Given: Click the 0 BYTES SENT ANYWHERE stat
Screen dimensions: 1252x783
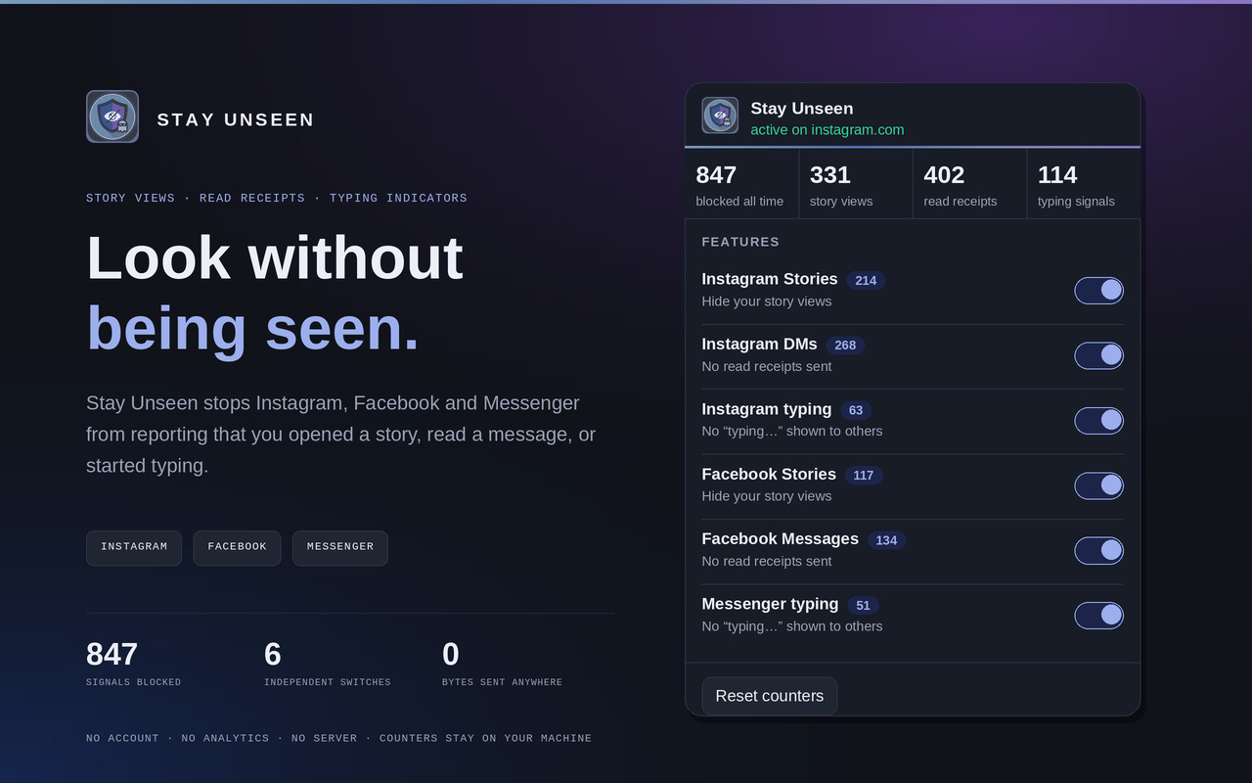Looking at the screenshot, I should click(x=502, y=663).
